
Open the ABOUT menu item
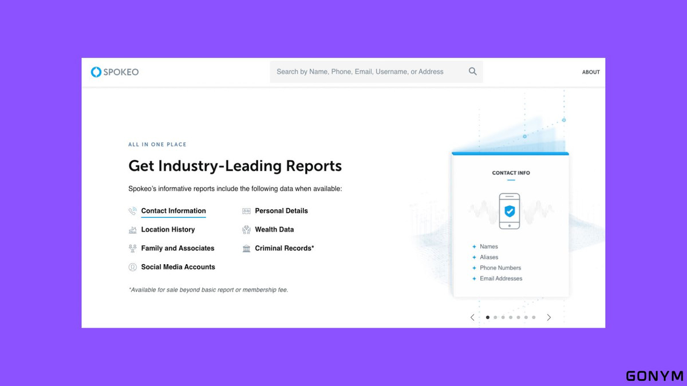[x=591, y=72]
